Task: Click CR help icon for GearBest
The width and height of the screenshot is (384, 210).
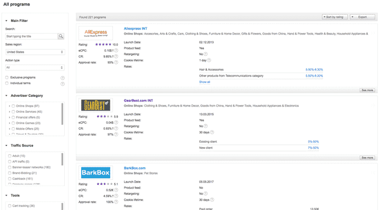Action: pyautogui.click(x=116, y=129)
